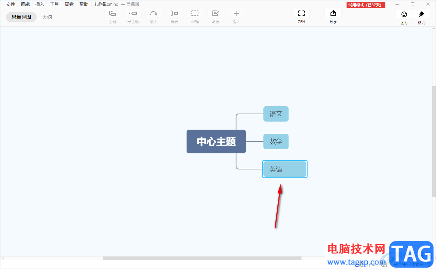Open the 帮助 menu
Image resolution: width=436 pixels, height=269 pixels.
click(84, 4)
